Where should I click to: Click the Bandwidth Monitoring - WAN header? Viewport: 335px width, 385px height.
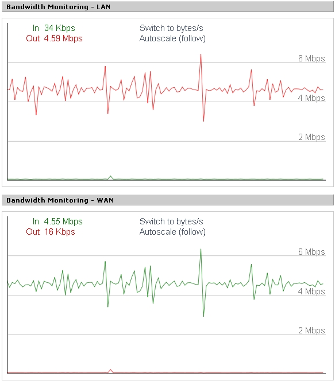click(168, 200)
